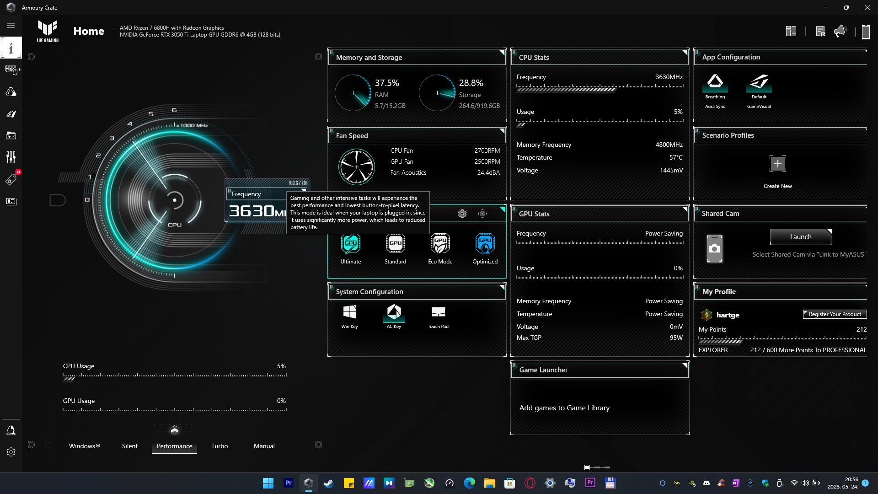Toggle the Touch Pad setting
878x494 pixels.
pyautogui.click(x=439, y=317)
